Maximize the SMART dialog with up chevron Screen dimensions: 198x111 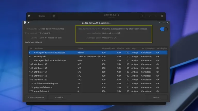pyautogui.click(x=164, y=23)
